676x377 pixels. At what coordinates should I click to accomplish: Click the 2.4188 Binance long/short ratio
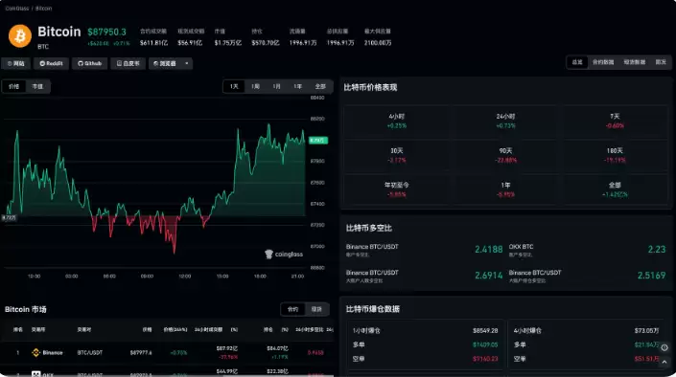(x=488, y=249)
